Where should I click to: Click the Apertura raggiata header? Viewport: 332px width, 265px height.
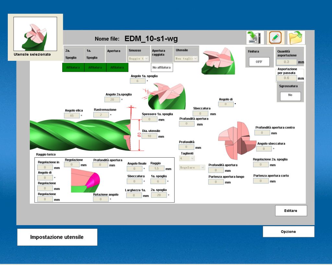(161, 54)
